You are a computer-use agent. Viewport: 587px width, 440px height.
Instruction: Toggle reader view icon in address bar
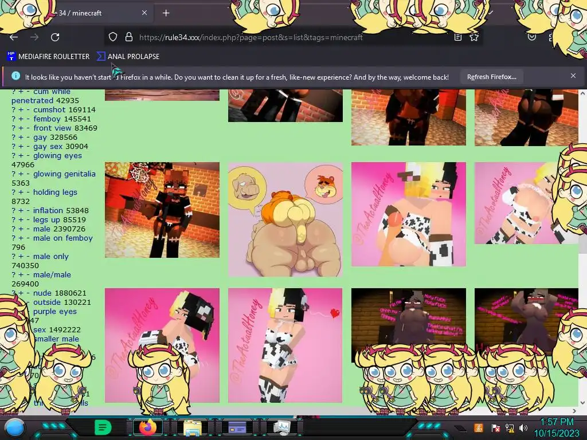(x=458, y=37)
